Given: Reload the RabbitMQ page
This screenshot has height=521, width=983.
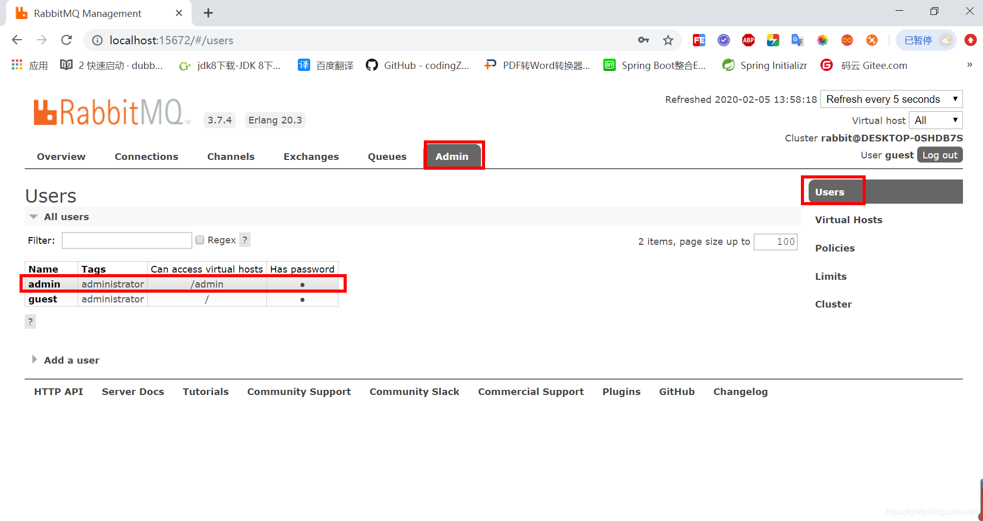Looking at the screenshot, I should click(x=66, y=40).
